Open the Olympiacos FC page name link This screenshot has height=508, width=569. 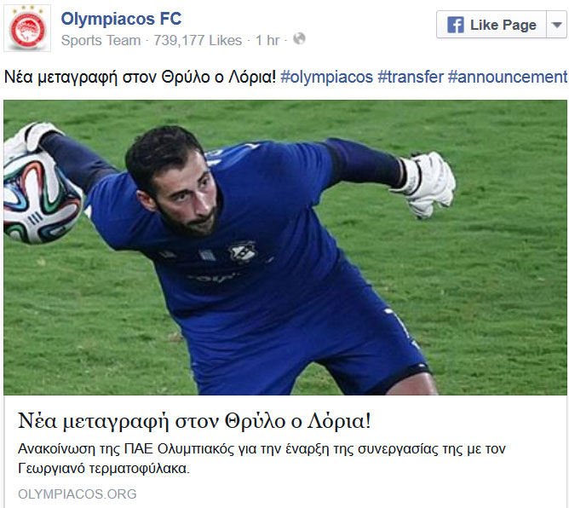coord(121,19)
